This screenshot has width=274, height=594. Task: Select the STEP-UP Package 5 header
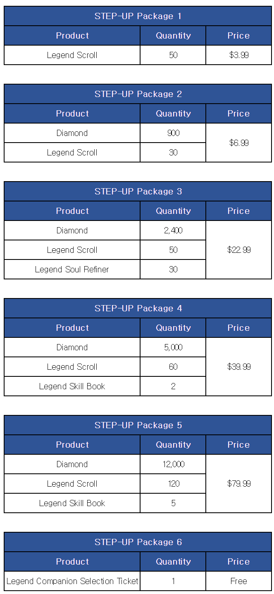tap(138, 425)
